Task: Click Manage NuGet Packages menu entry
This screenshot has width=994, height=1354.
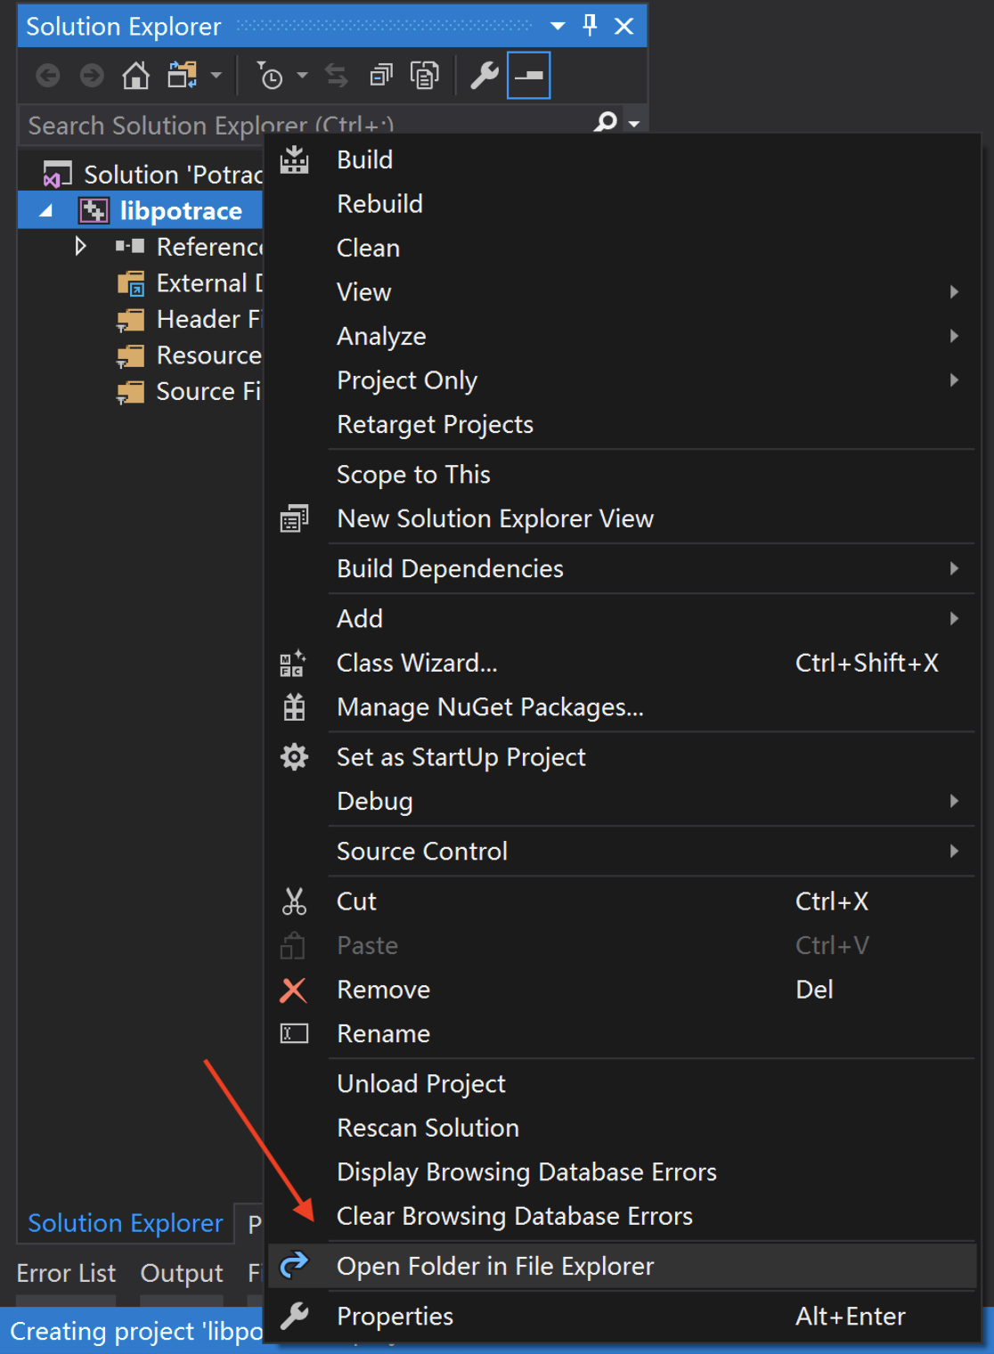Action: tap(490, 707)
